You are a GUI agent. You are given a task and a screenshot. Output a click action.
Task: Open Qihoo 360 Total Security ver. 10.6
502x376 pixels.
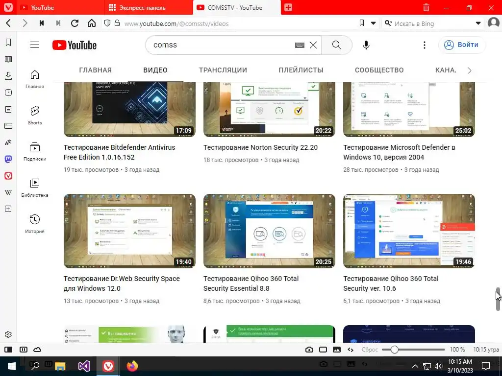pyautogui.click(x=391, y=283)
